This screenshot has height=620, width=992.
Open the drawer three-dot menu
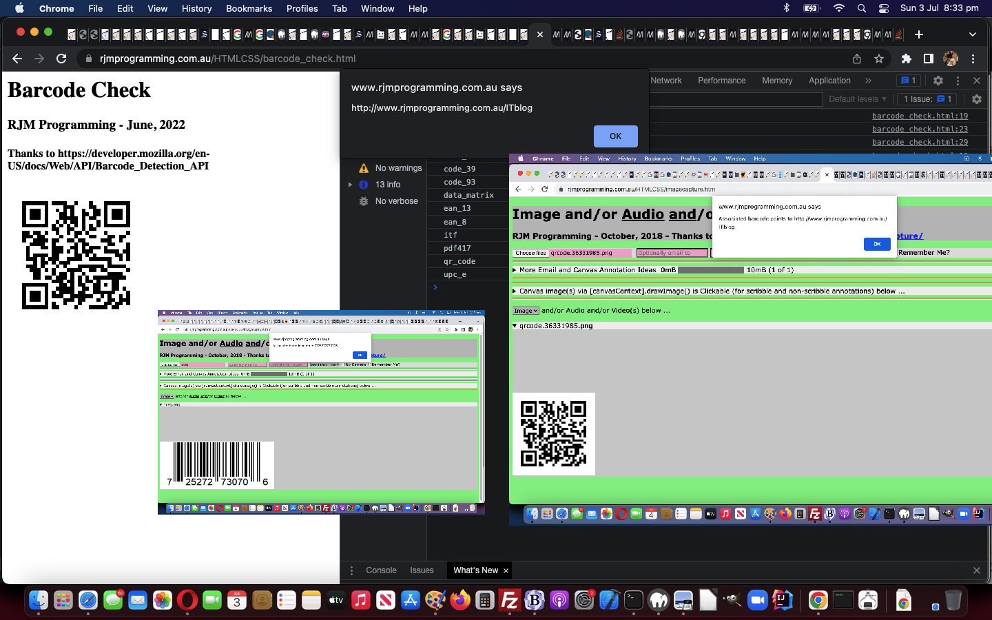pyautogui.click(x=351, y=570)
